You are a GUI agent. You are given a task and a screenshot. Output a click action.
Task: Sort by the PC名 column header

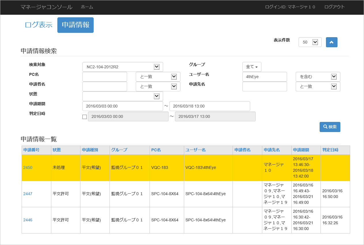coord(156,150)
